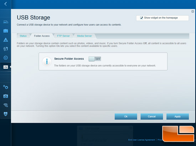This screenshot has height=146, width=196.
Task: Open the Security shield icon
Action: (x=6, y=114)
